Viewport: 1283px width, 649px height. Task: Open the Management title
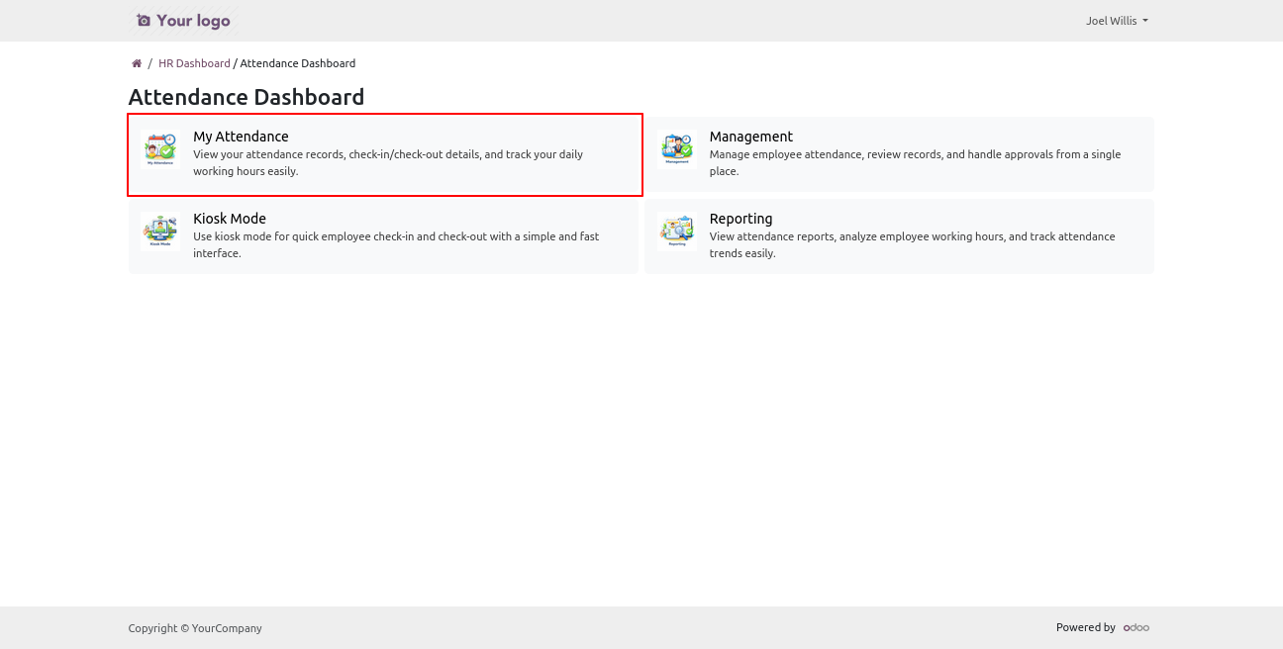[750, 137]
